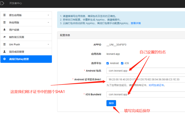Viewport: 185px width, 121px height.
Task: Click the person icon for 项目成员管理
Action: [5, 51]
